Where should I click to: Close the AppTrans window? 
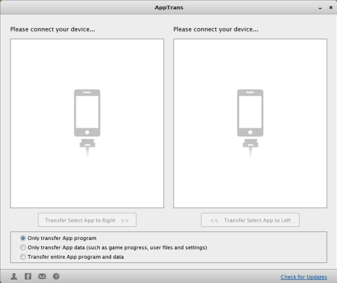pos(331,7)
